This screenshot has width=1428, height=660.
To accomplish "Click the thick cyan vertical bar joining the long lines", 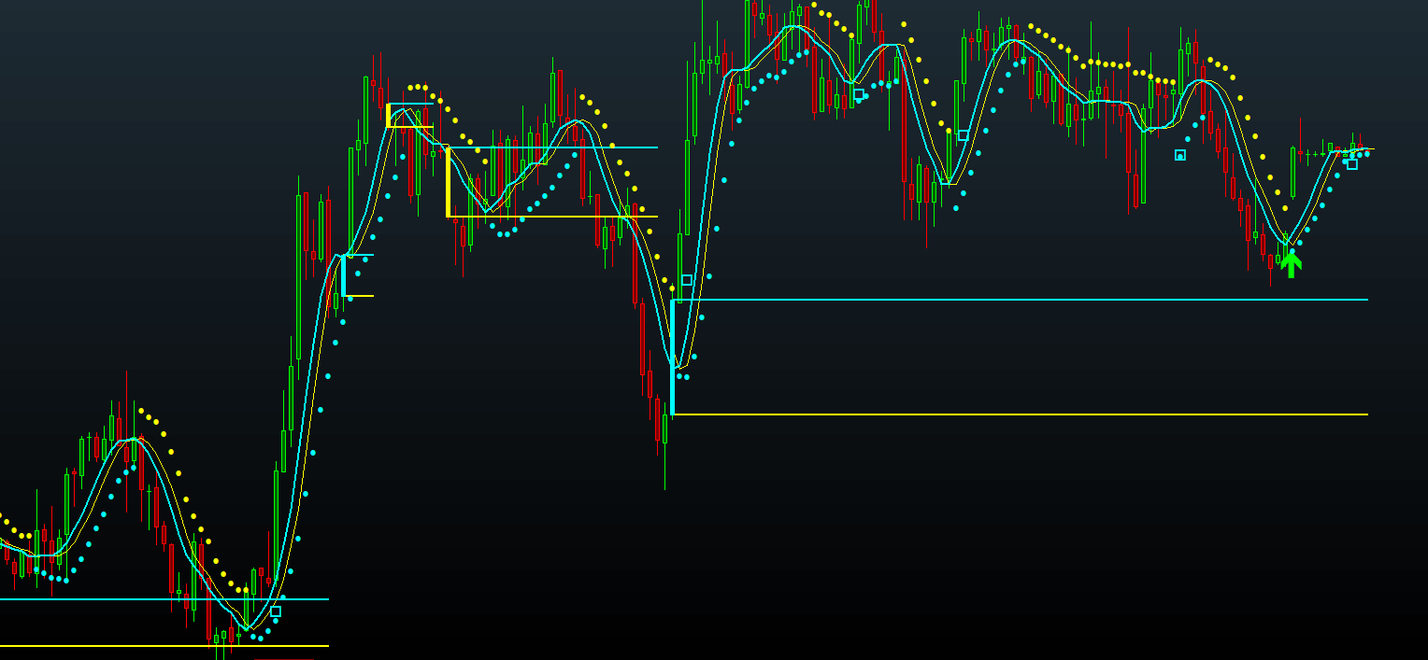I will coord(672,357).
